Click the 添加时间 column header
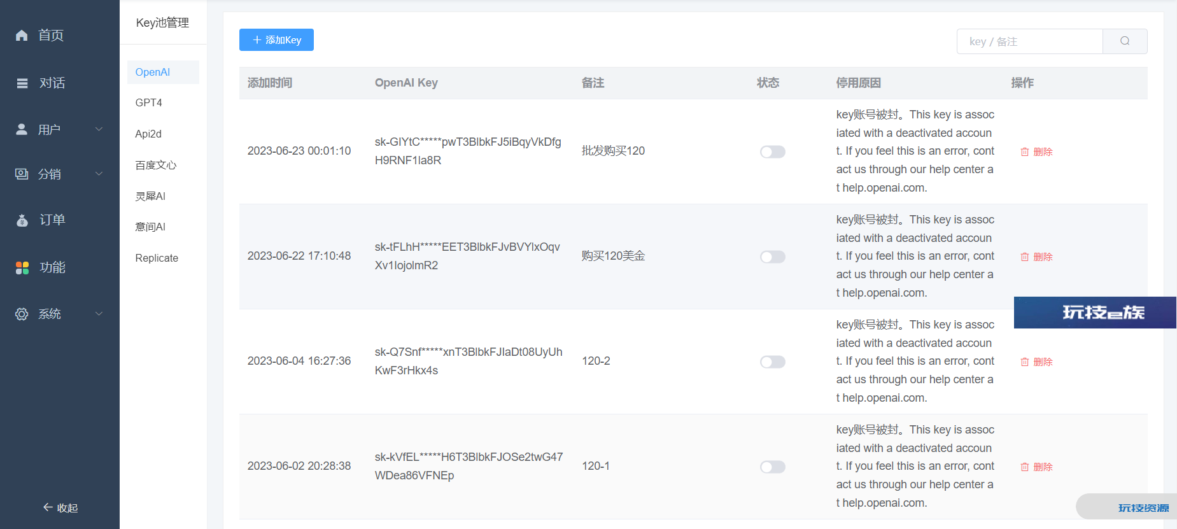 [270, 83]
